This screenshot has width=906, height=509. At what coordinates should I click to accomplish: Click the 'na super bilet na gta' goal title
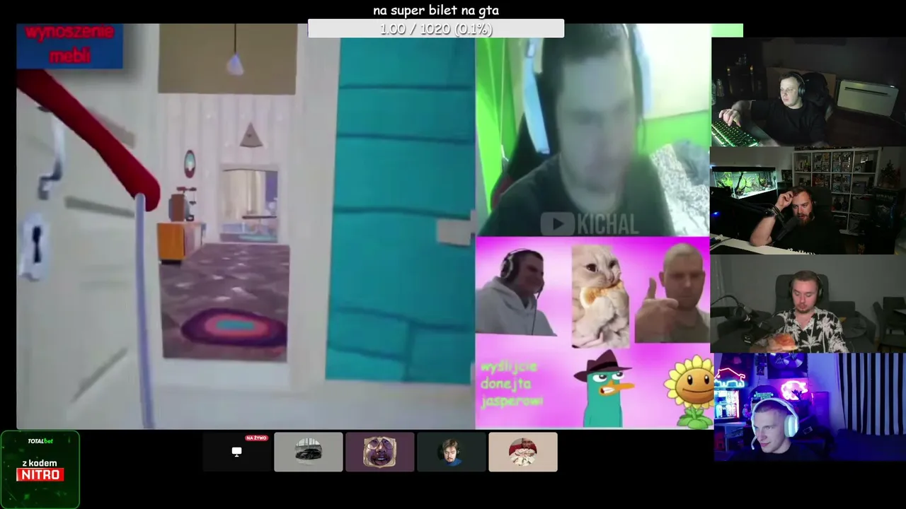coord(436,10)
